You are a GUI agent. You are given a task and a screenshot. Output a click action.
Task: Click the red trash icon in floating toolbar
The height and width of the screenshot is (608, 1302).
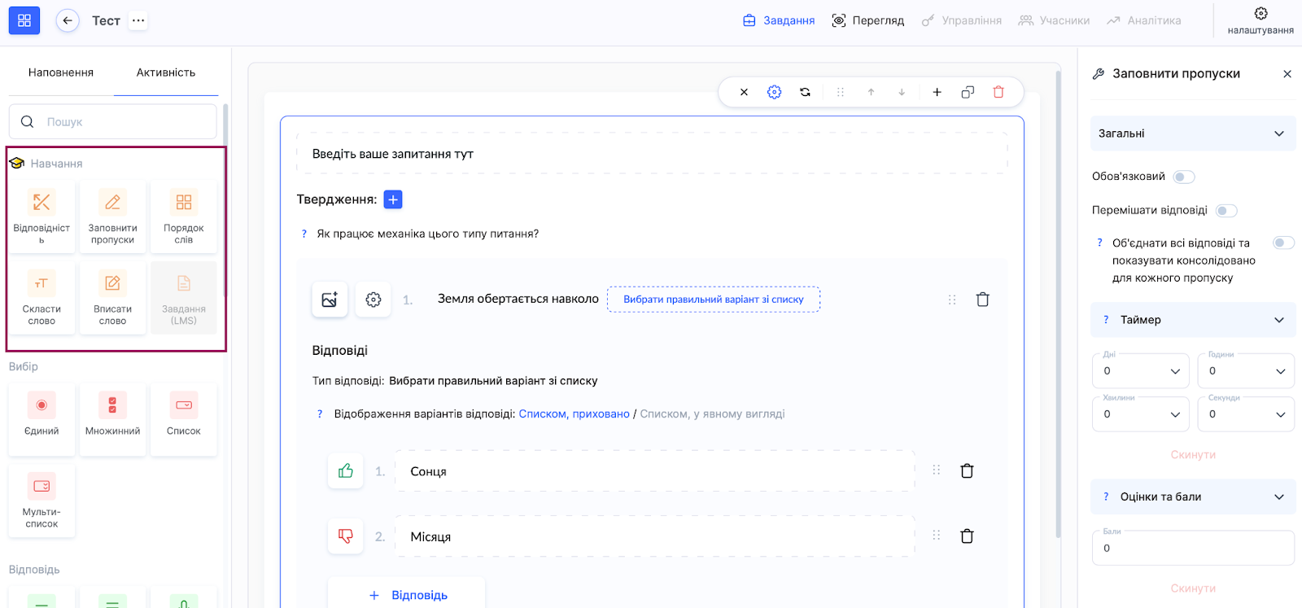click(998, 92)
